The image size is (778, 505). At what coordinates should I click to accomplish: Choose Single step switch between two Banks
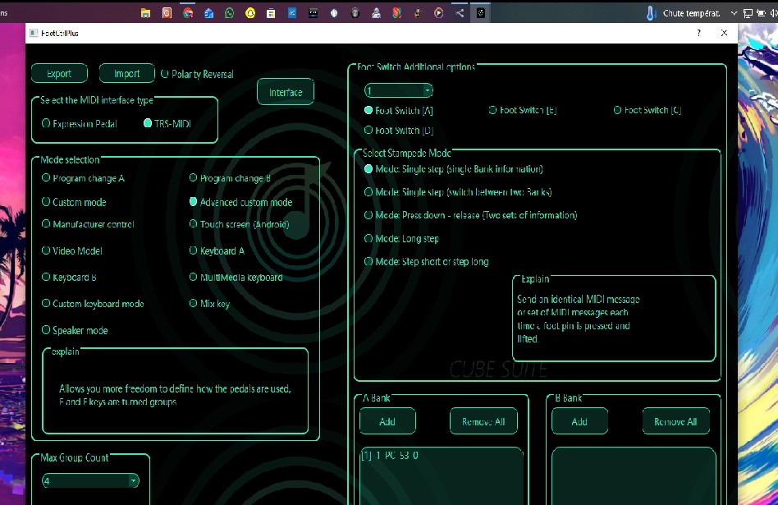(x=458, y=192)
